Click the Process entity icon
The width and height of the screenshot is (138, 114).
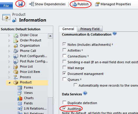coord(16,77)
